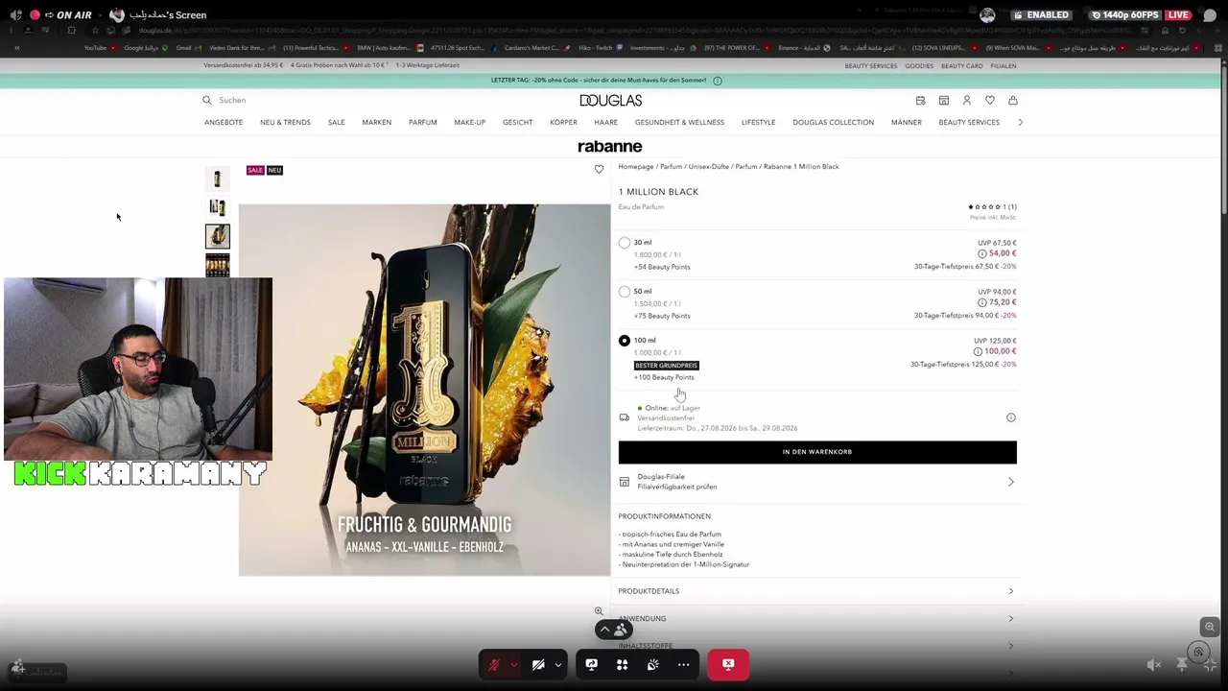This screenshot has width=1228, height=691.
Task: Click BEAUTY SERVICES in top utility bar
Action: [x=871, y=66]
